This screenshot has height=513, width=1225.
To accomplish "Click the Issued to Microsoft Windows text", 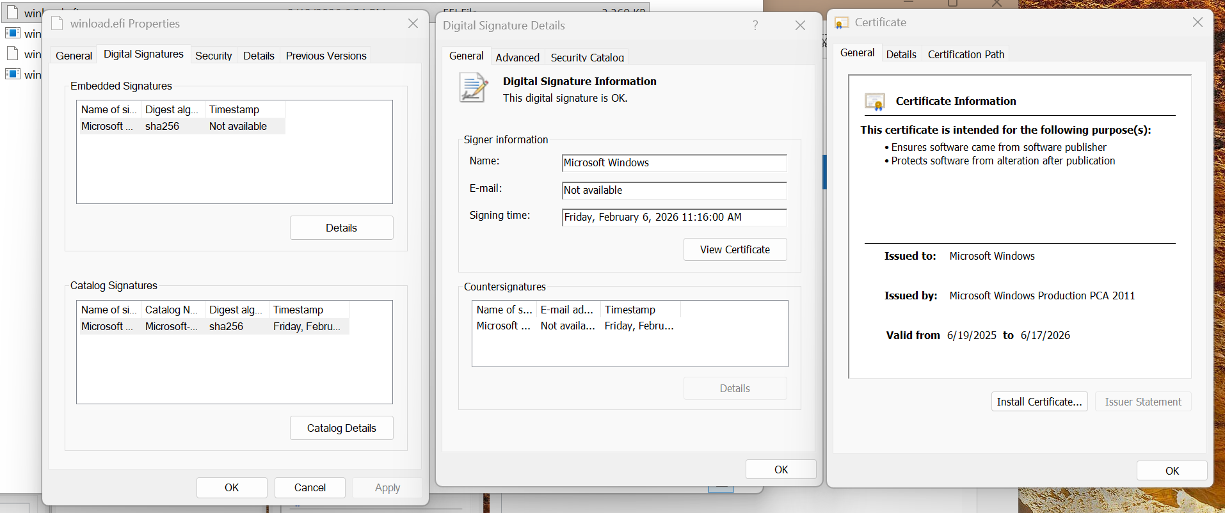I will 992,256.
